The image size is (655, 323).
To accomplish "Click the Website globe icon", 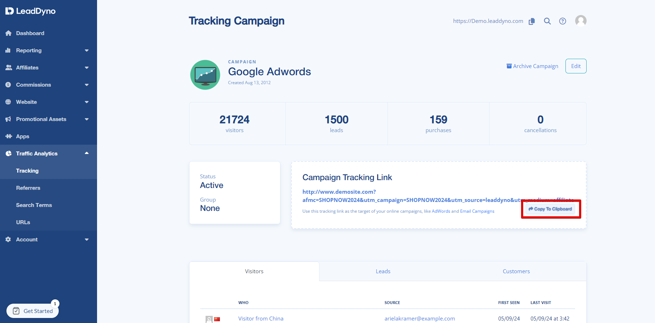I will coord(8,102).
